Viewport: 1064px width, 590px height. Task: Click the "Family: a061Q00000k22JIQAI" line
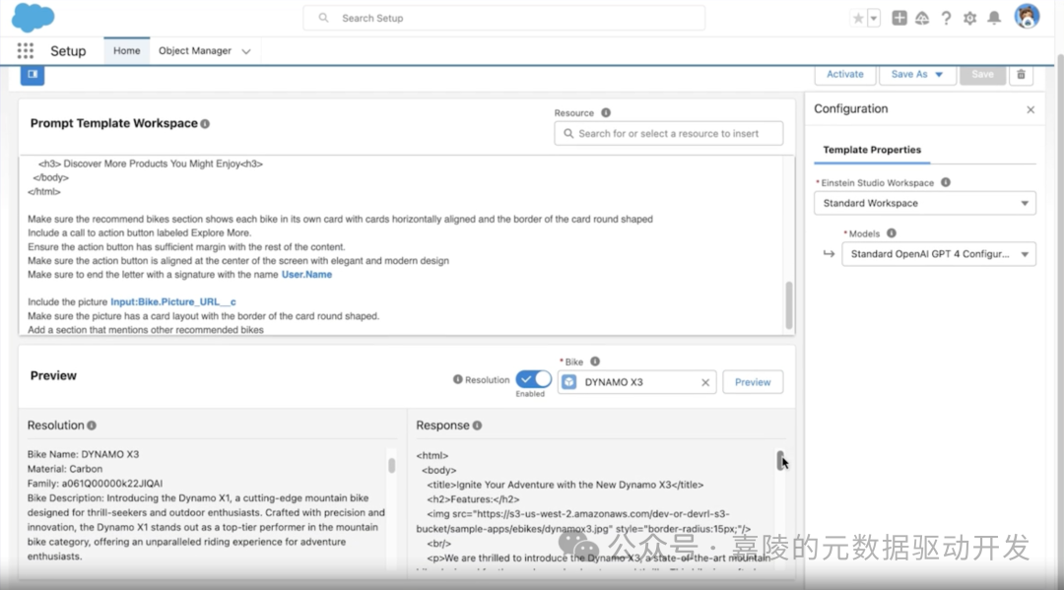click(95, 484)
